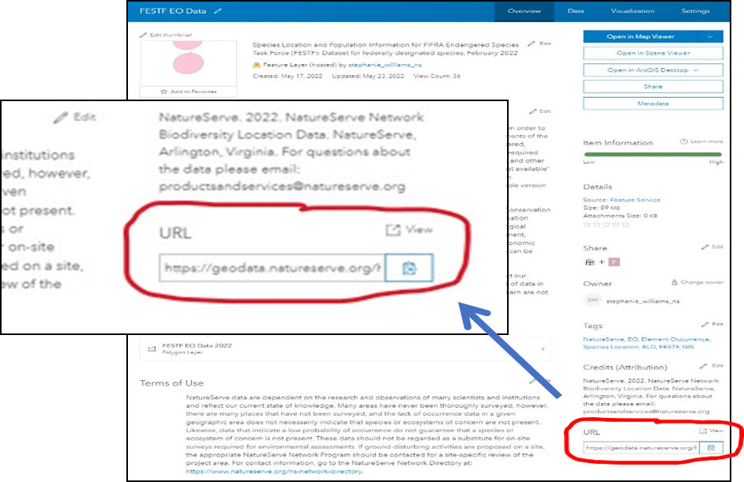Edit the item summary beside Species Location text
744x482 pixels.
[x=539, y=43]
